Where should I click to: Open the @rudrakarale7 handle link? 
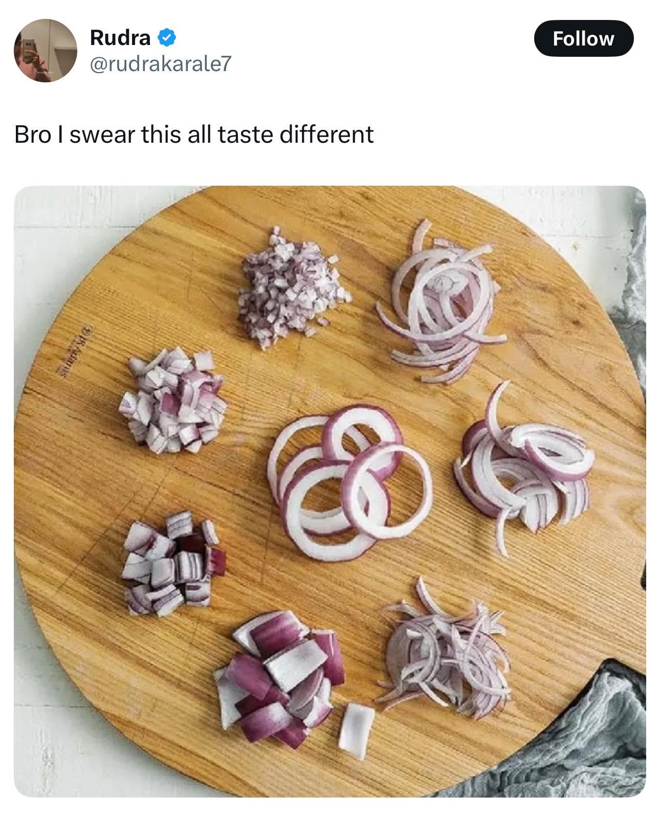coord(160,63)
